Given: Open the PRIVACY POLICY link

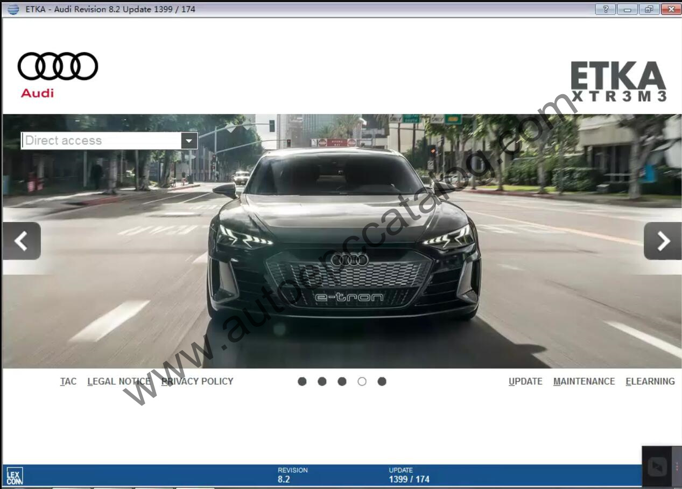Looking at the screenshot, I should point(198,381).
